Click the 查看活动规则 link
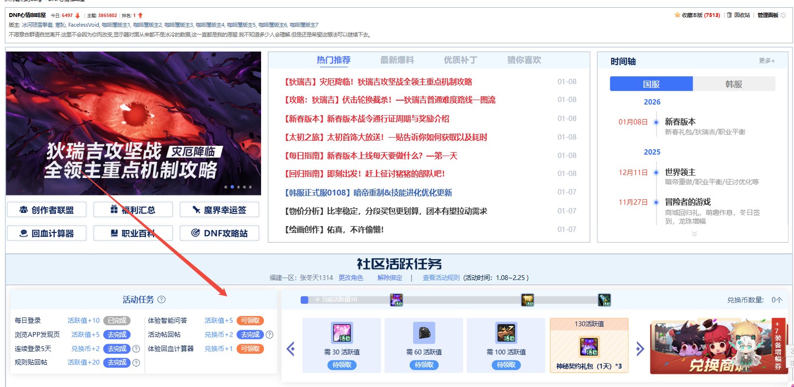This screenshot has height=387, width=794. click(x=441, y=278)
